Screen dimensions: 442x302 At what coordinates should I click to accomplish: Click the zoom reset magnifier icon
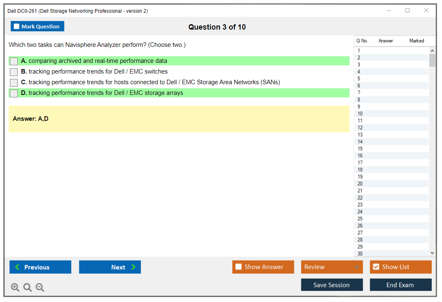pyautogui.click(x=28, y=287)
